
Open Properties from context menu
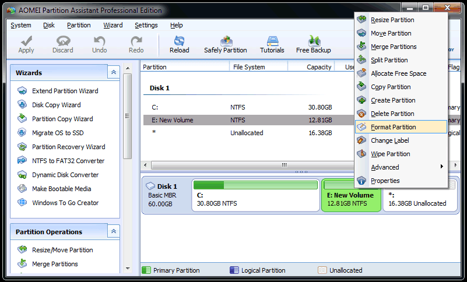(x=401, y=181)
